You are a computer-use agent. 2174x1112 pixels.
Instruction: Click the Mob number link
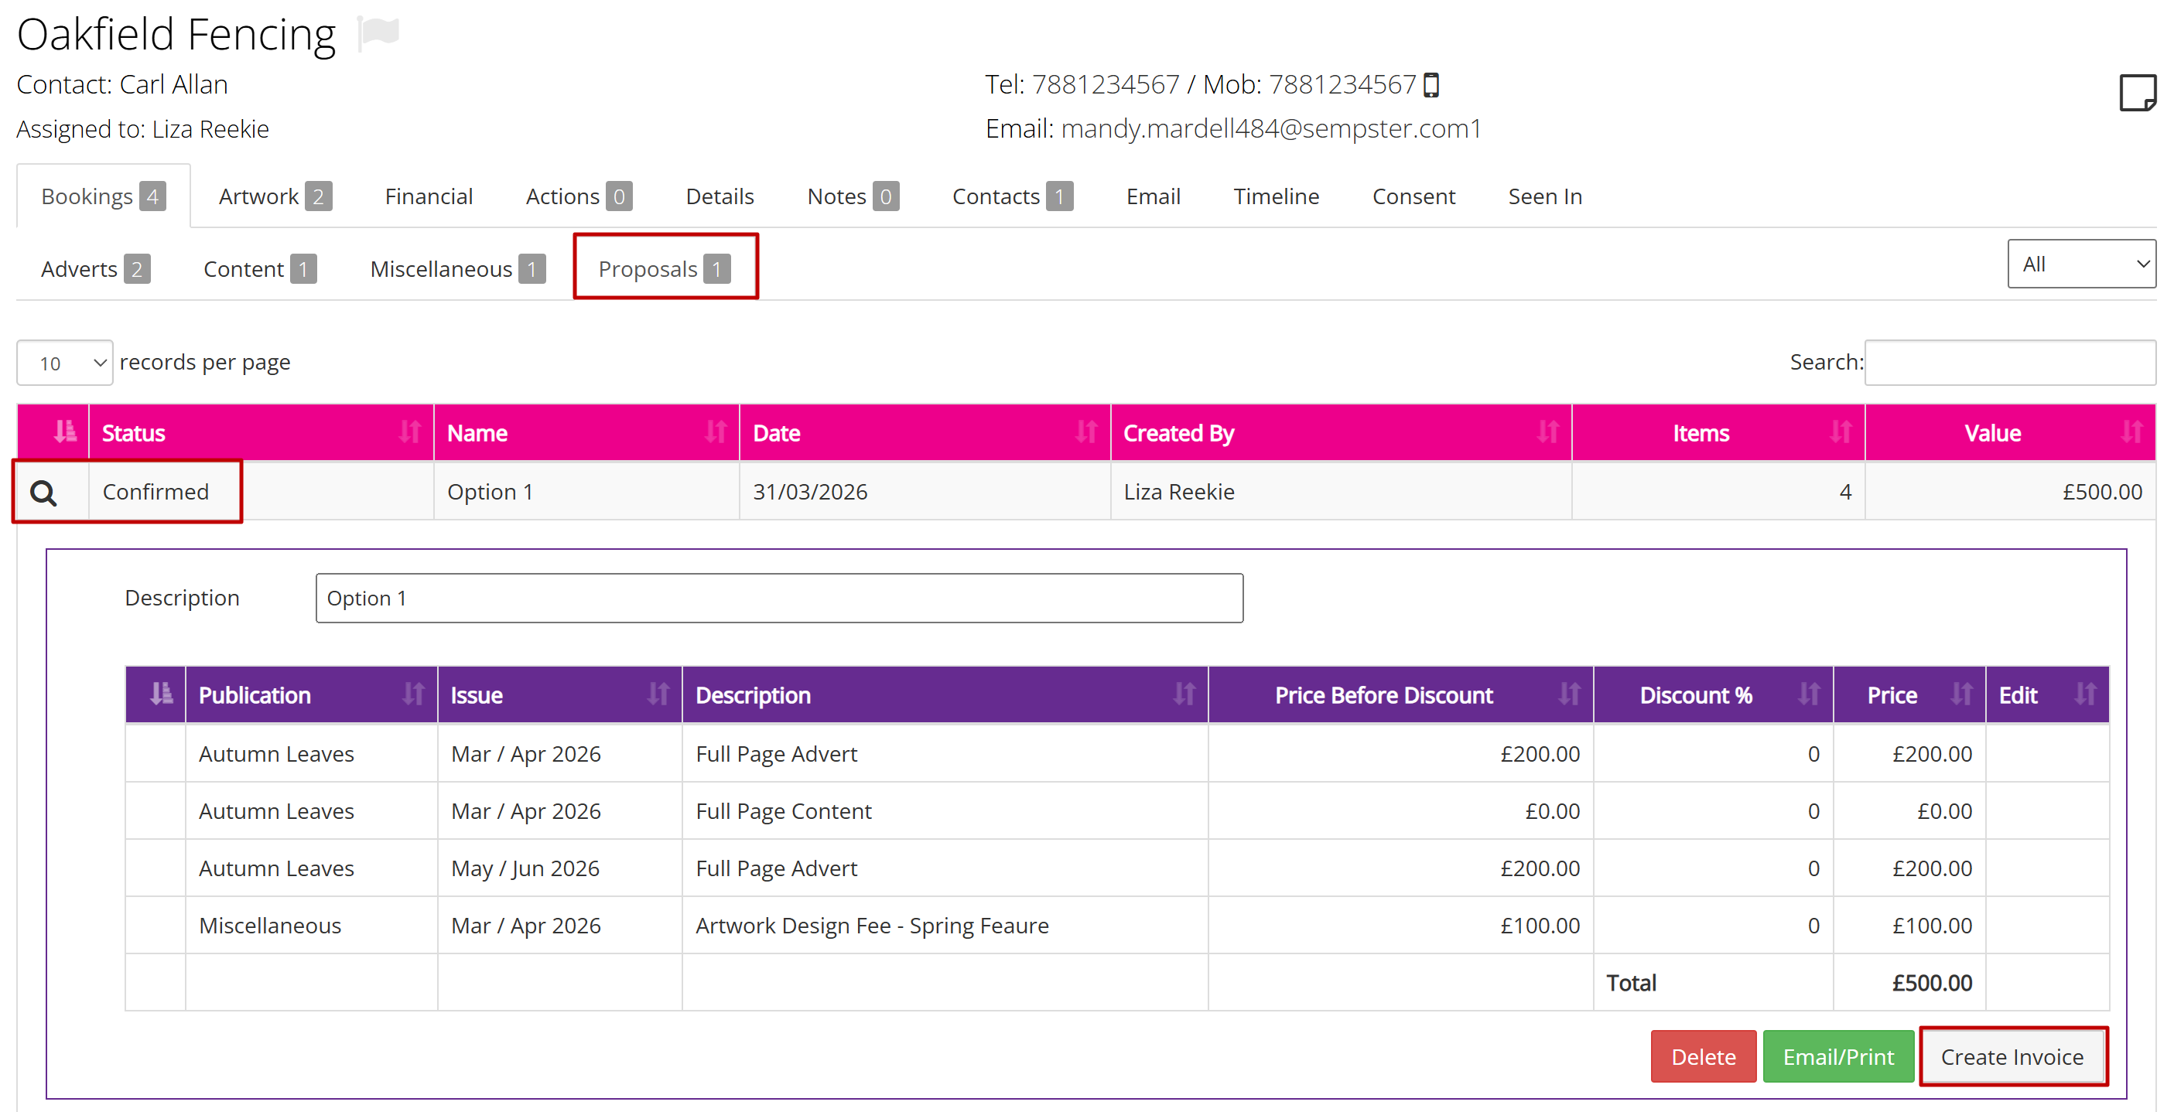[x=1342, y=84]
